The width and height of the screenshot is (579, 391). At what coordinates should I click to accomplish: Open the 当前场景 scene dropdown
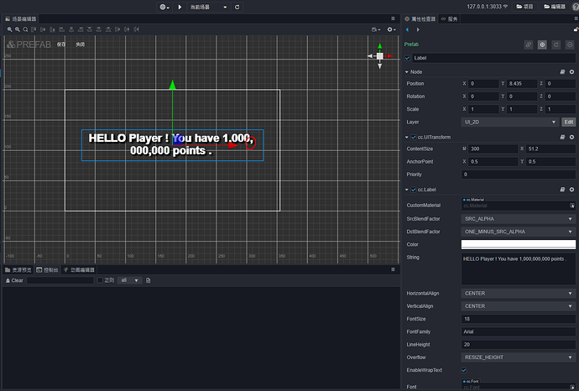(x=209, y=7)
